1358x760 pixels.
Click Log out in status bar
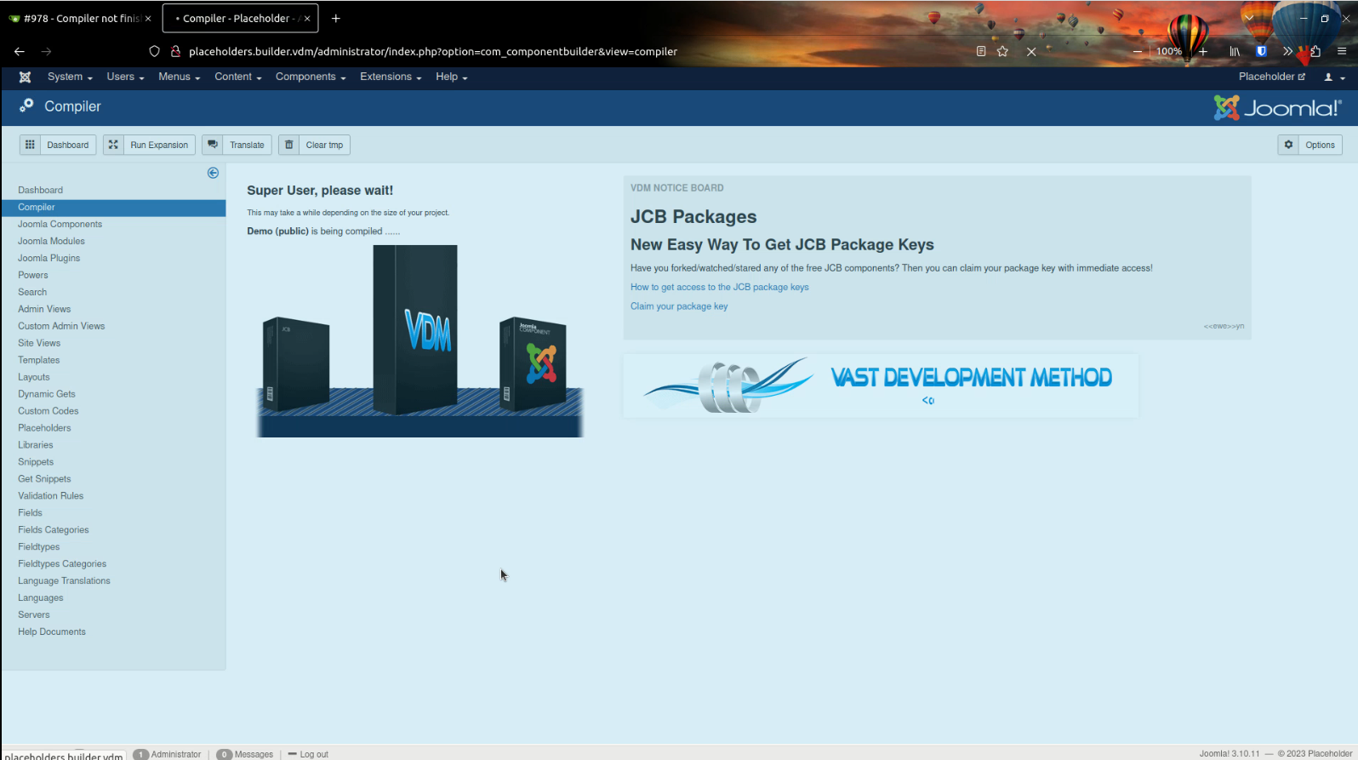pos(308,754)
